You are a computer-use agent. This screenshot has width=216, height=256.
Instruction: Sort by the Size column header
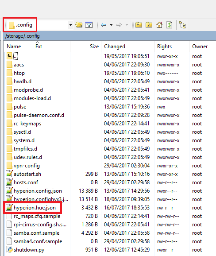(94, 47)
